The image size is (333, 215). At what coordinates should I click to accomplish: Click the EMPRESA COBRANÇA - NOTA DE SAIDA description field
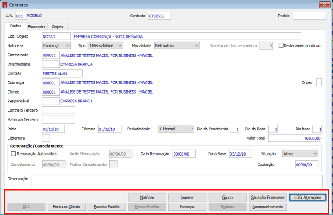187,36
